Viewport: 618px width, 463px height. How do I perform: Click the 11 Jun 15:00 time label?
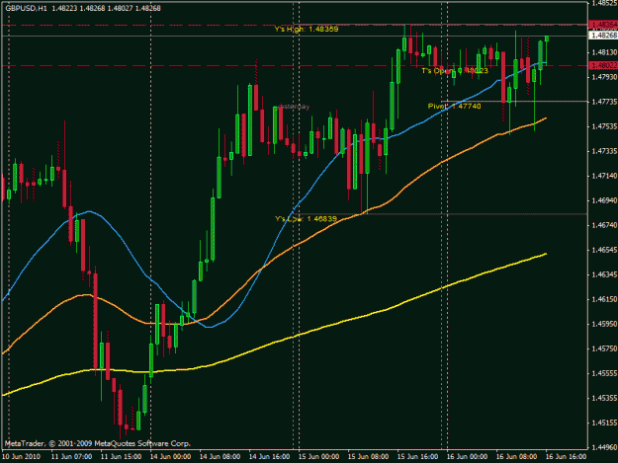click(x=121, y=456)
